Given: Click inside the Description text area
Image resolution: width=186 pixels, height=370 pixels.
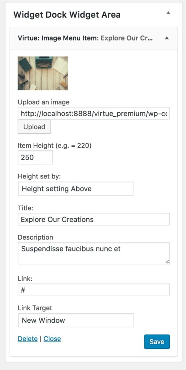Looking at the screenshot, I should (94, 253).
